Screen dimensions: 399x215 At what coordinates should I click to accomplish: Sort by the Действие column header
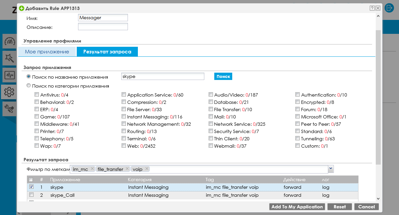[294, 179]
